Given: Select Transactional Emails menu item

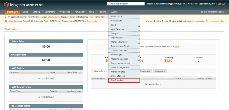Looking at the screenshot, I should (124, 46).
